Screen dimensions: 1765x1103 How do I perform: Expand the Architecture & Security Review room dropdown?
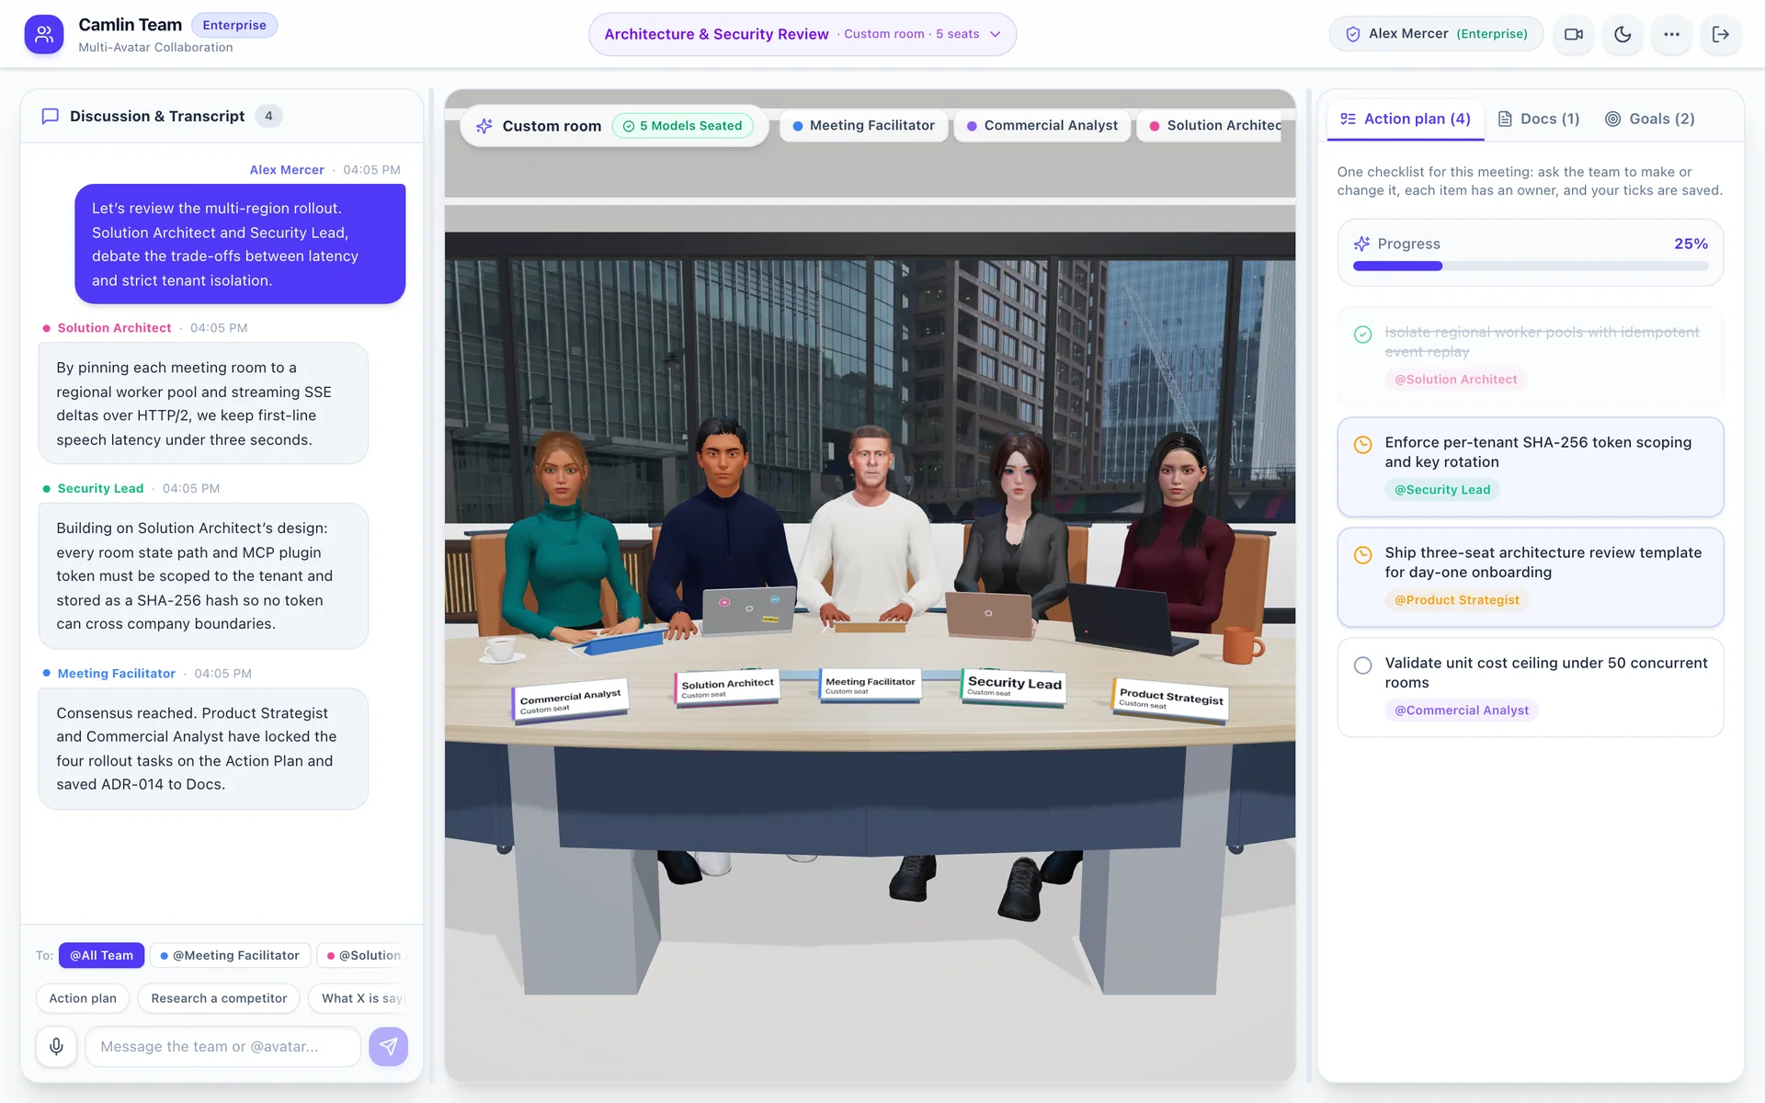(x=802, y=34)
